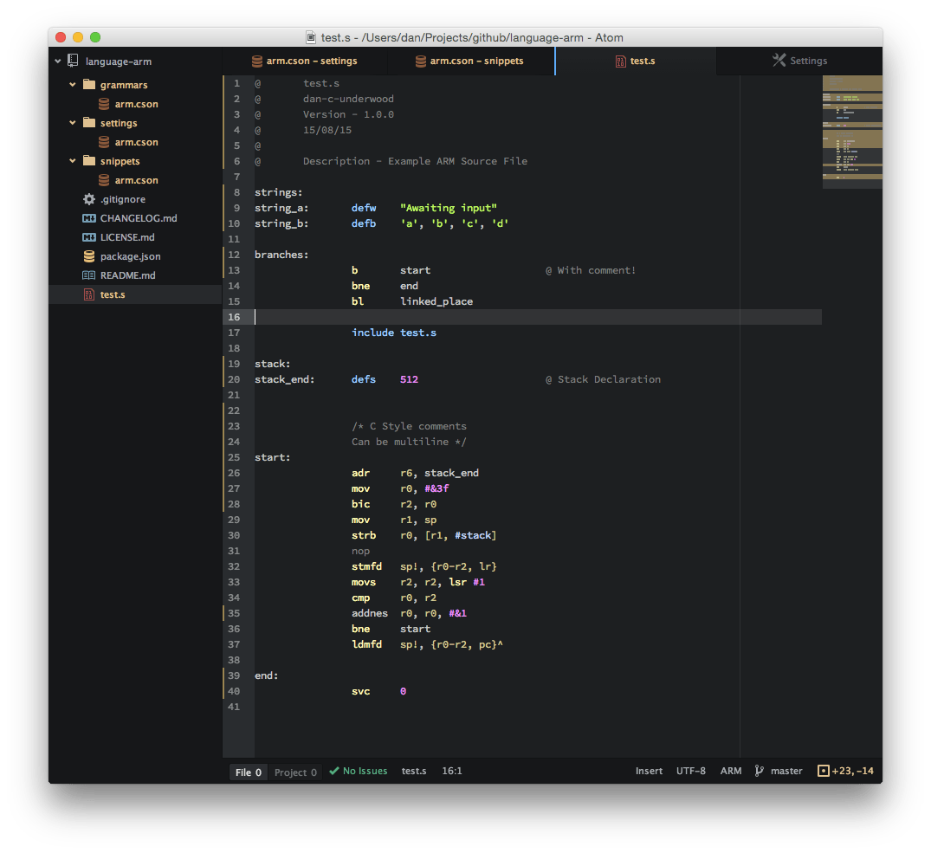This screenshot has height=853, width=931.
Task: Click the UTF-8 encoding selector
Action: (x=690, y=771)
